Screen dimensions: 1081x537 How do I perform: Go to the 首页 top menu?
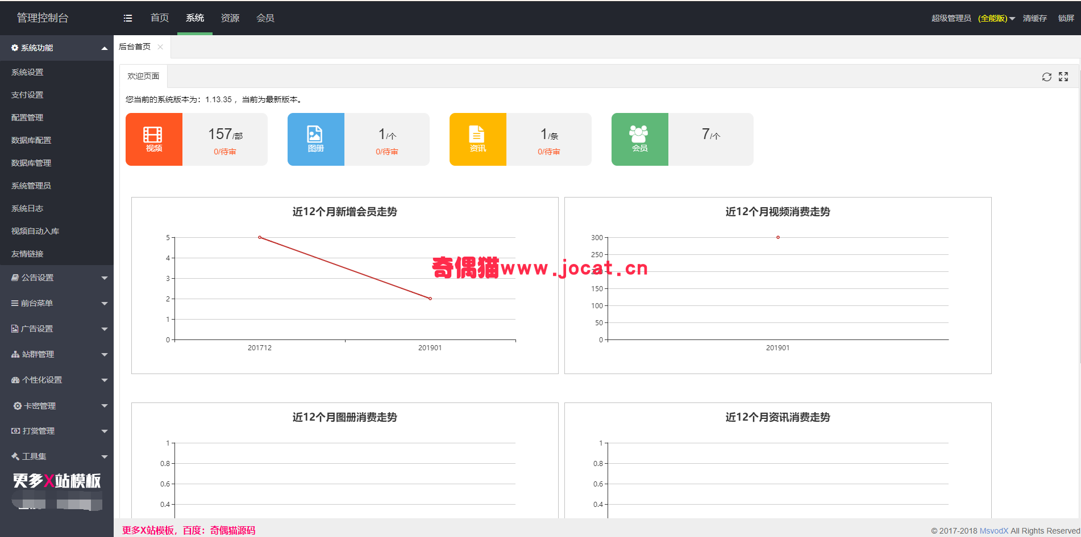coord(160,18)
